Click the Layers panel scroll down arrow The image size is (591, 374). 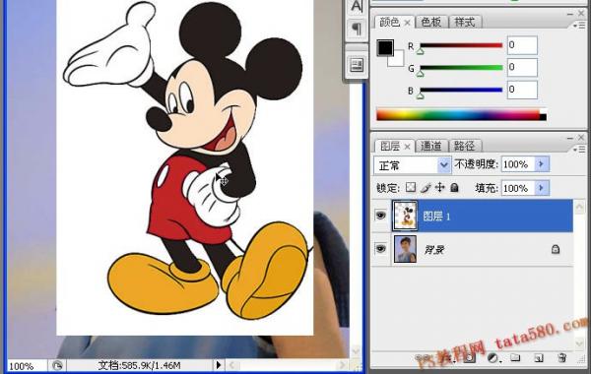579,343
